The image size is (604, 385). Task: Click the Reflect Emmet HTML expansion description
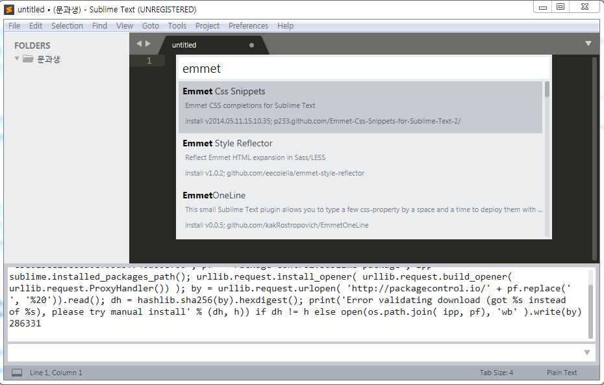coord(255,157)
